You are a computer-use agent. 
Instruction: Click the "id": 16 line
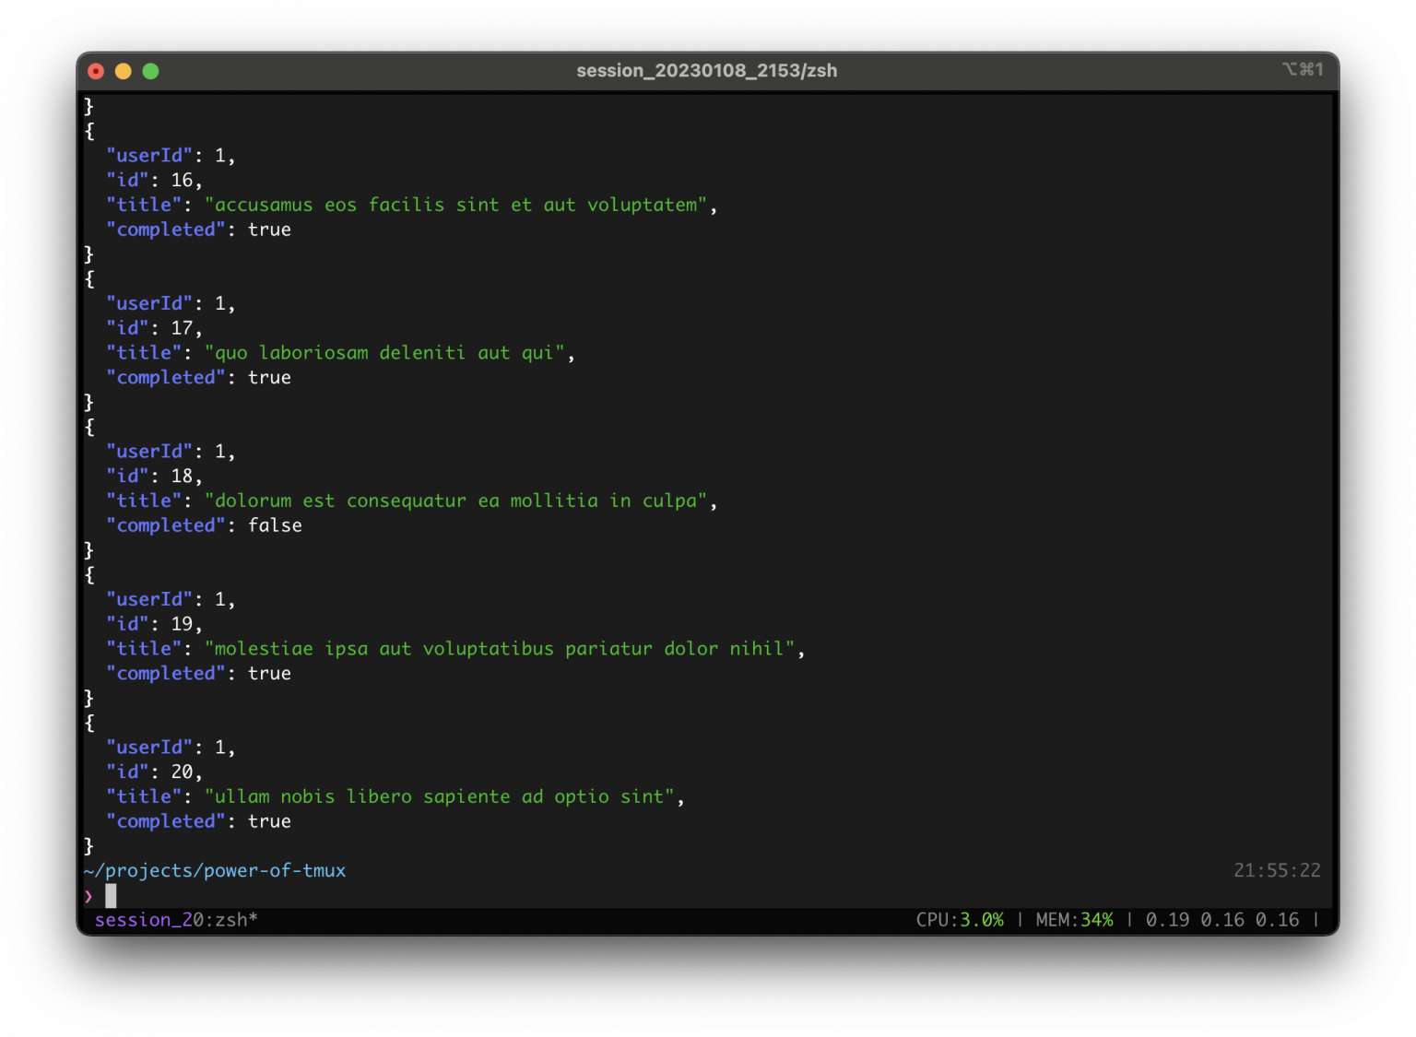pos(154,180)
